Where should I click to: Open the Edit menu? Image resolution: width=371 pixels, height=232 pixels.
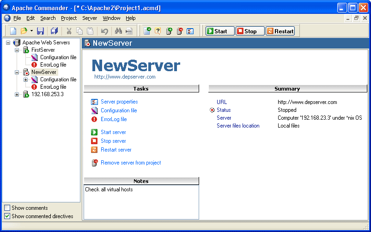(x=30, y=18)
